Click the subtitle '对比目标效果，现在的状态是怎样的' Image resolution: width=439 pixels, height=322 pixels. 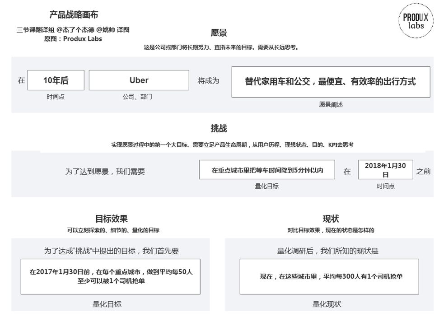click(x=331, y=230)
